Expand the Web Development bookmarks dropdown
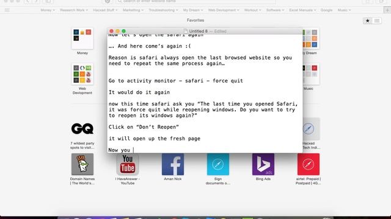Screen dimensions: 391x219 pos(224,10)
